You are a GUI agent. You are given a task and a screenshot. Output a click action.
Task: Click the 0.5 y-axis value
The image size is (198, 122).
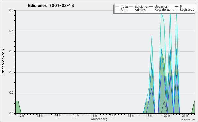click(11, 51)
